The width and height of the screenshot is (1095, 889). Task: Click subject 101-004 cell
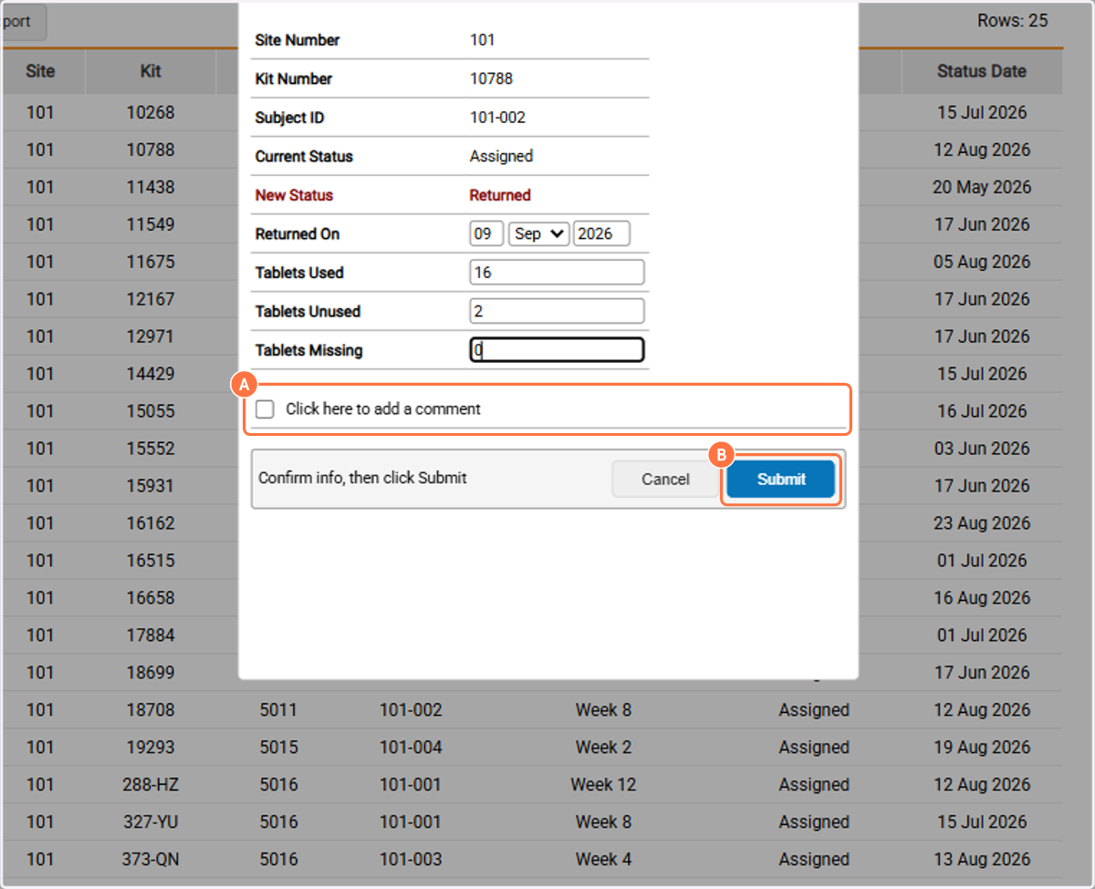pos(411,747)
